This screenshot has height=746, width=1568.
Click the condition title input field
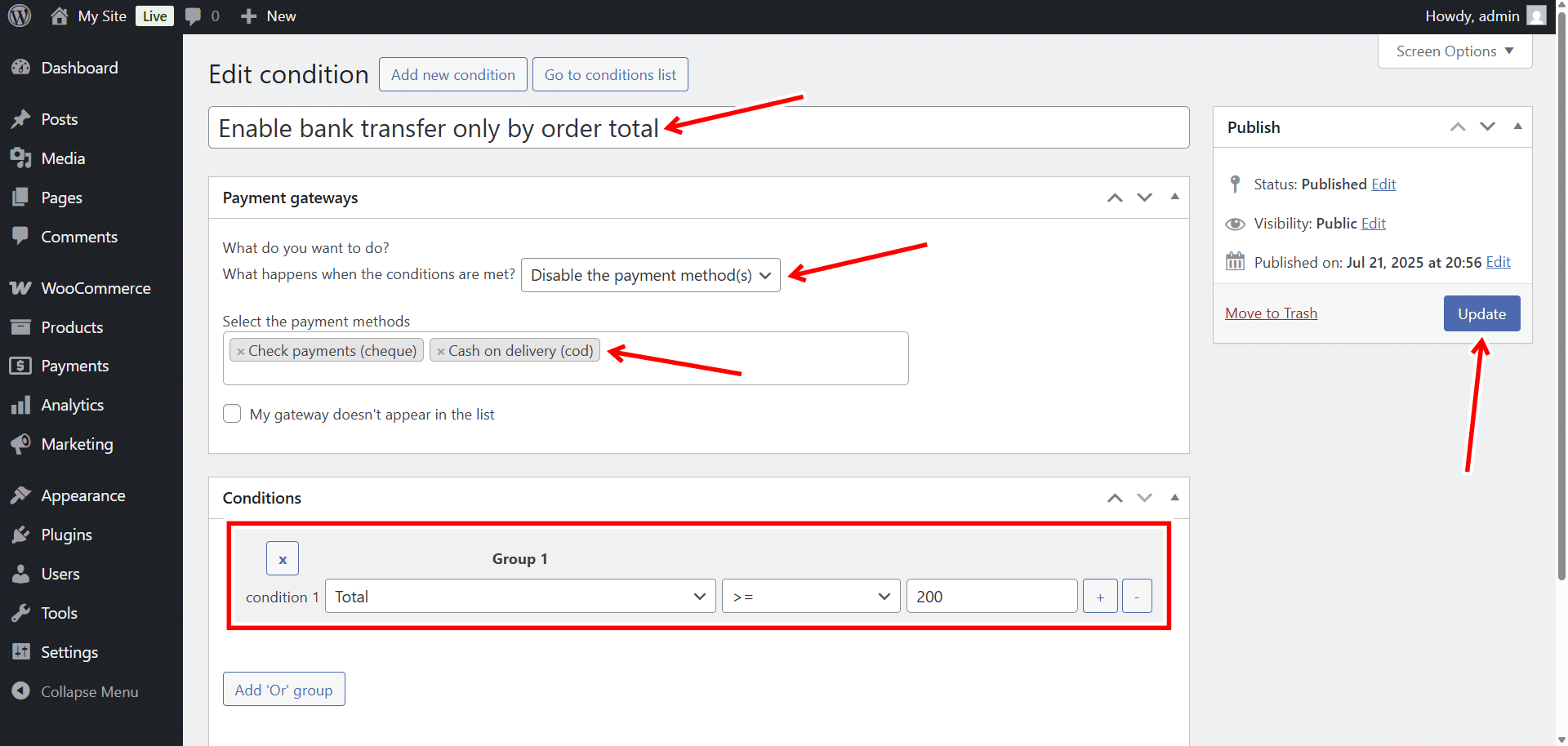[x=699, y=127]
